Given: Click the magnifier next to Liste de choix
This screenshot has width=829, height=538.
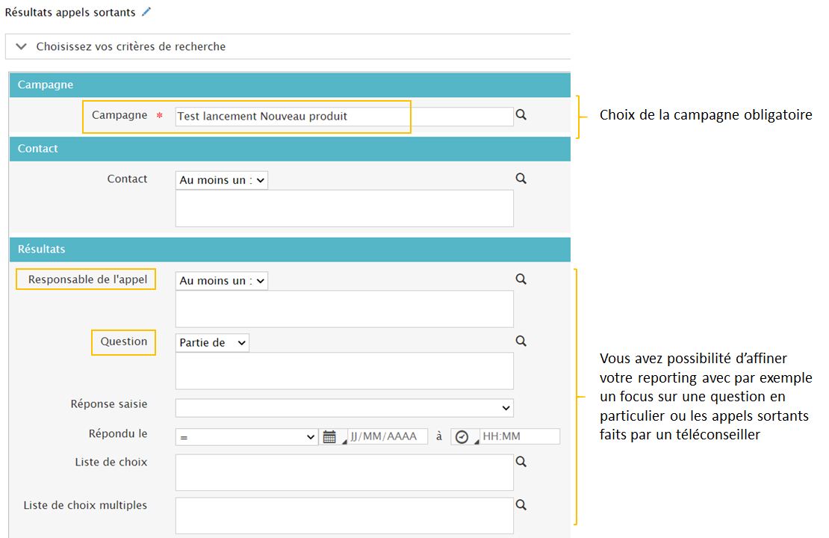Looking at the screenshot, I should point(521,462).
